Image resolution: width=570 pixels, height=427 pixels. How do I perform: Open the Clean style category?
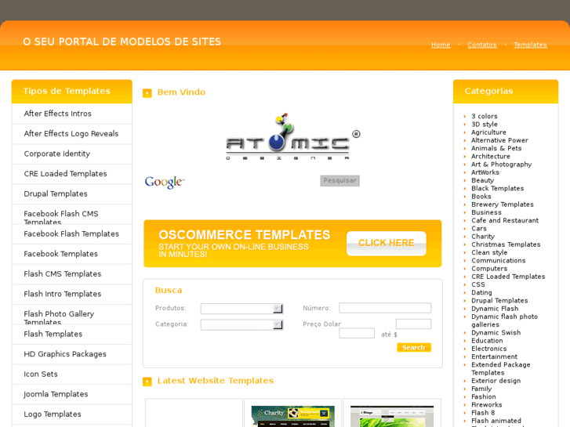pos(489,252)
